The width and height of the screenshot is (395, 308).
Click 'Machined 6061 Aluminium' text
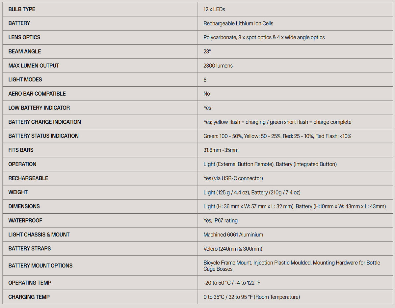233,235
